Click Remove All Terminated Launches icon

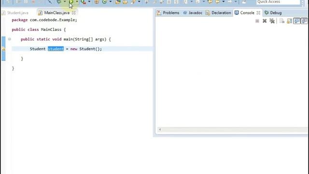point(272,21)
